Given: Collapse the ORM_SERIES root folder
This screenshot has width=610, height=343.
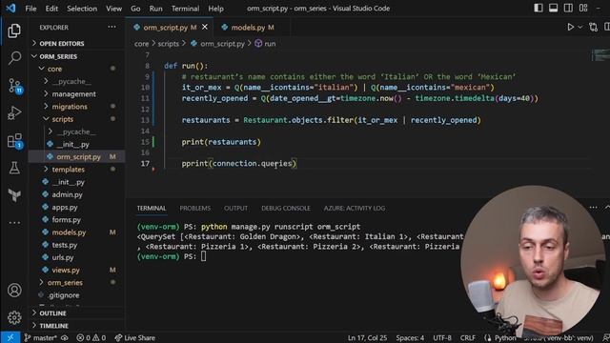Looking at the screenshot, I should tap(77, 56).
